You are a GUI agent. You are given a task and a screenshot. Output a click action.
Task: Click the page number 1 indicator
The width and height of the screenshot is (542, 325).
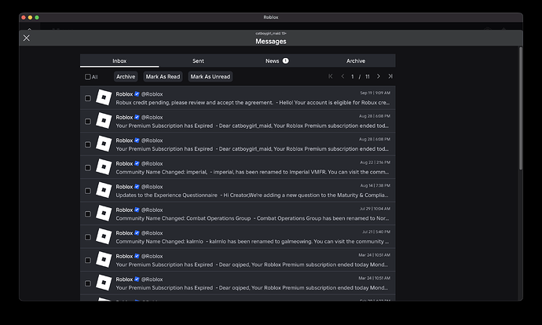[352, 77]
